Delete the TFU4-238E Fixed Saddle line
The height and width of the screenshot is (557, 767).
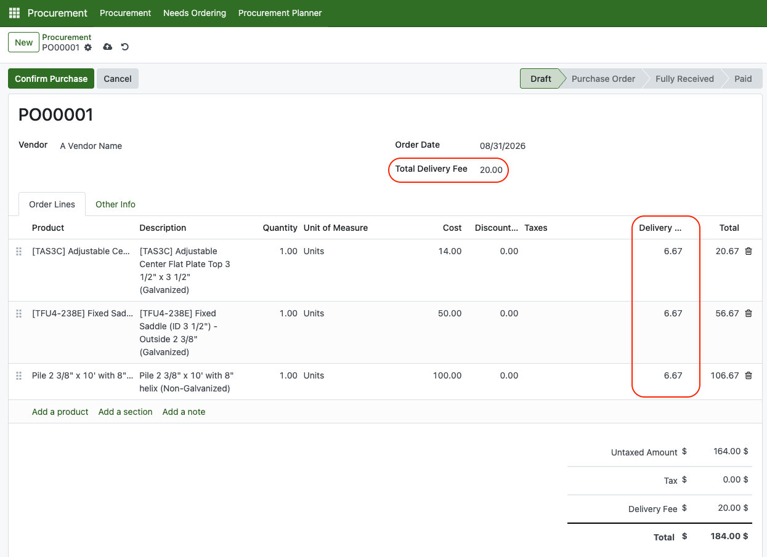[x=749, y=313]
